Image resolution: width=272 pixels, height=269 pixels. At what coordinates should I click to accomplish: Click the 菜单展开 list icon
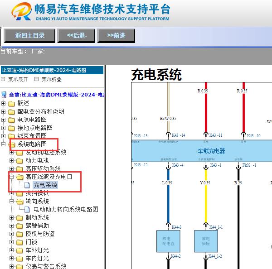(x=3, y=79)
